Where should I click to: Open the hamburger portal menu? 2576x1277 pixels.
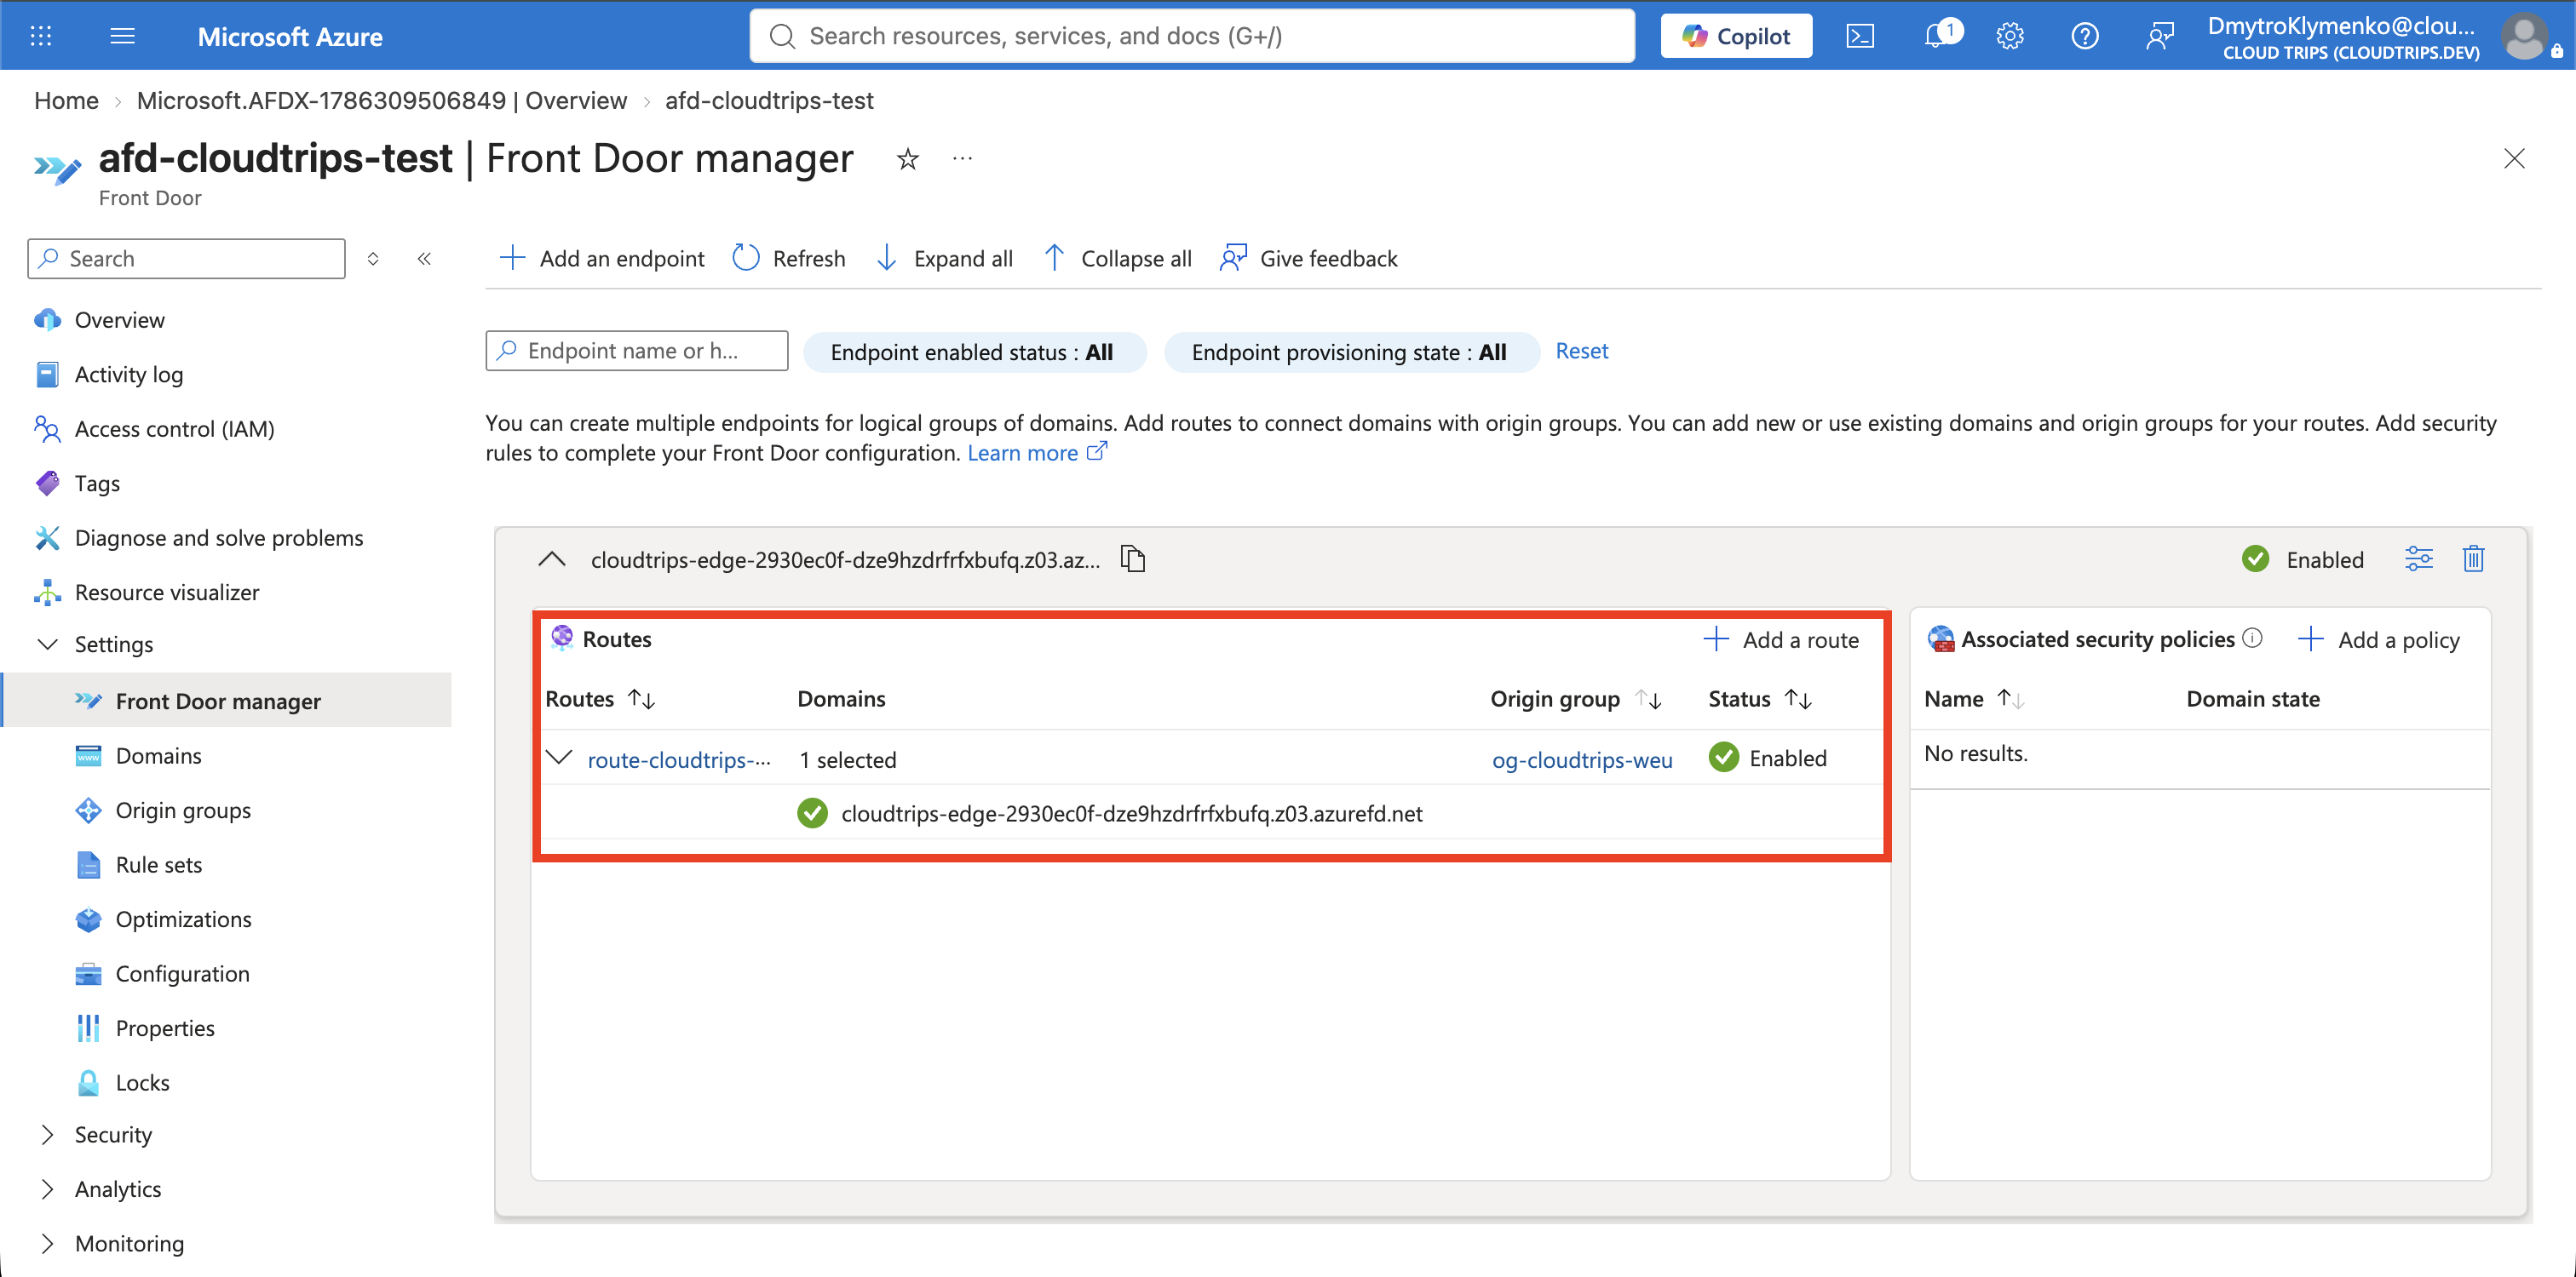pyautogui.click(x=122, y=36)
